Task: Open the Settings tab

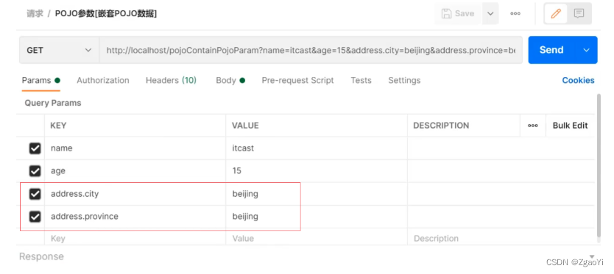Action: [404, 81]
